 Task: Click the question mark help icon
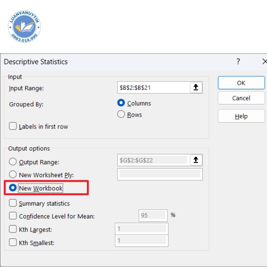[x=238, y=62]
